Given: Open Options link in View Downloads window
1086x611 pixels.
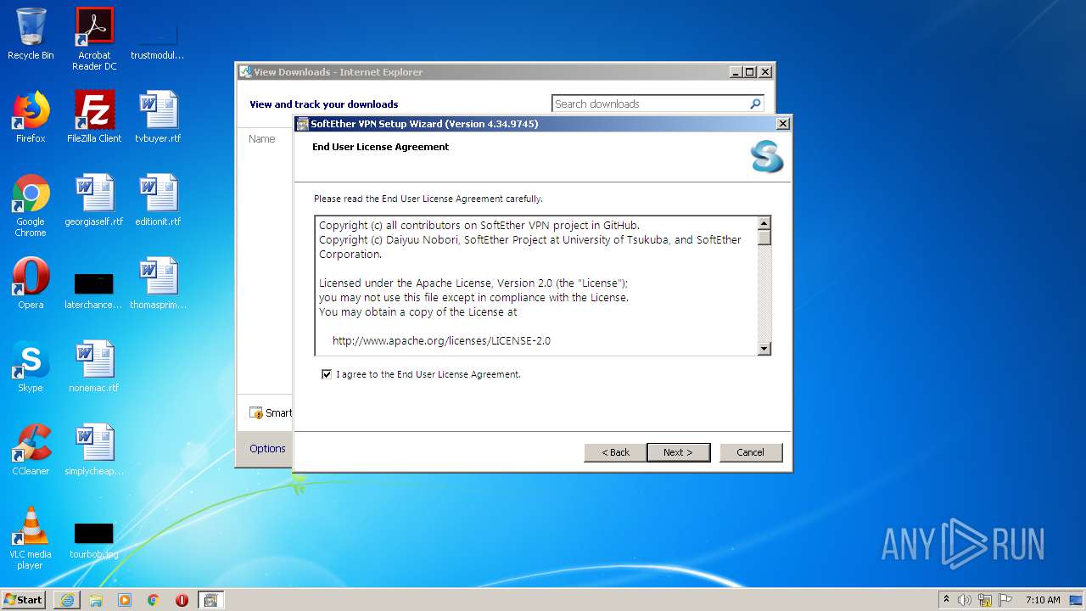Looking at the screenshot, I should click(267, 449).
